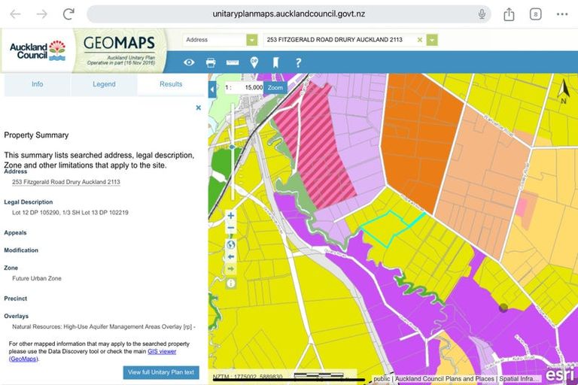
Task: Open the print tool
Action: click(211, 62)
